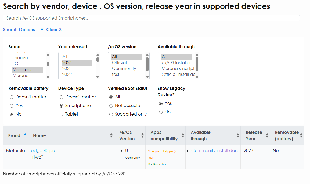Click the smartphone search input field
Image resolution: width=310 pixels, height=184 pixels.
pyautogui.click(x=151, y=18)
